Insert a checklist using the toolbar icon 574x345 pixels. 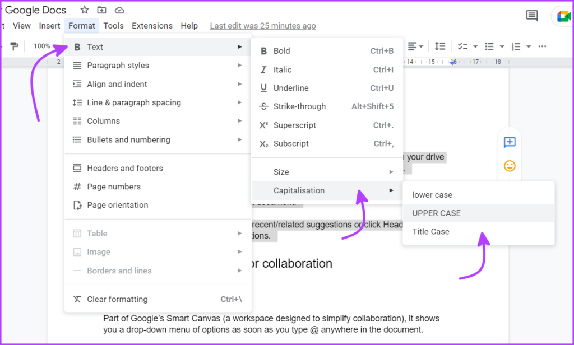(462, 46)
